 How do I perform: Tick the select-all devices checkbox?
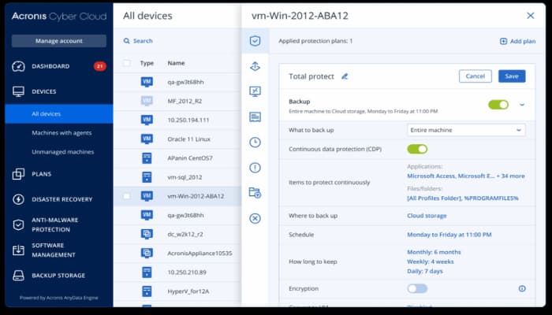(126, 63)
